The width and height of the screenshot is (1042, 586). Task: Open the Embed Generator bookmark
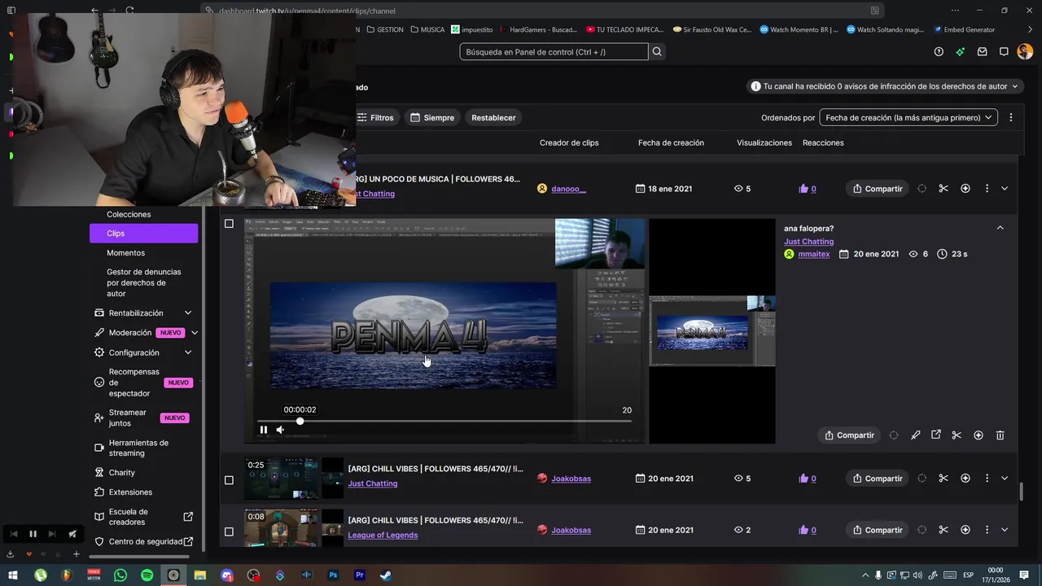(x=964, y=29)
